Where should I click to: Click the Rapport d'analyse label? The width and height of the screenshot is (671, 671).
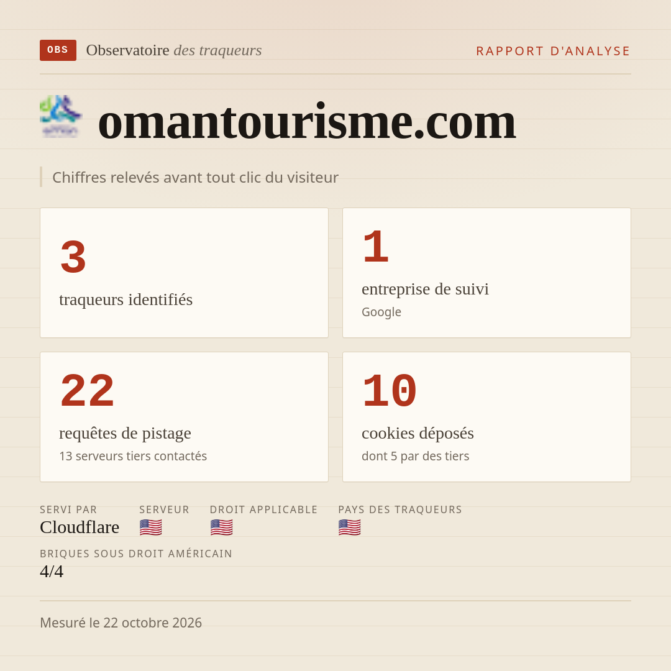[x=554, y=51]
